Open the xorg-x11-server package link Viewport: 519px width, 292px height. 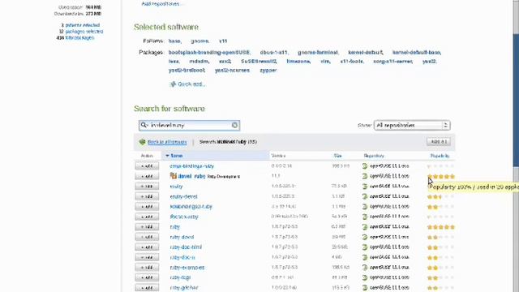click(x=392, y=62)
